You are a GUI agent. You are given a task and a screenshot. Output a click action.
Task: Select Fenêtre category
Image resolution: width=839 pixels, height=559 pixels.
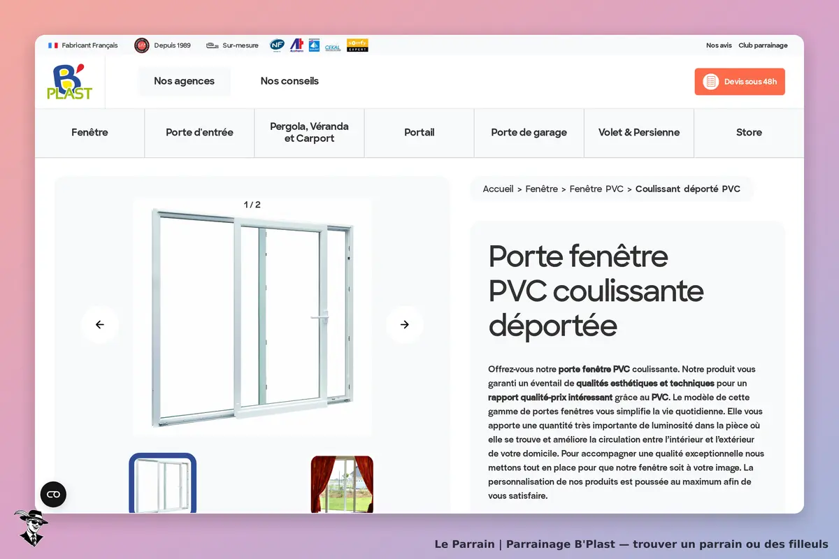click(x=89, y=133)
